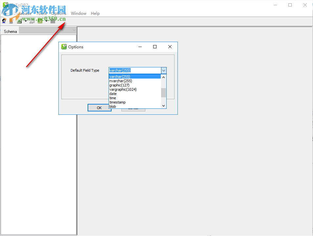Expand the dropdown arrow beside the Excel icon
The image size is (313, 236).
coord(25,21)
